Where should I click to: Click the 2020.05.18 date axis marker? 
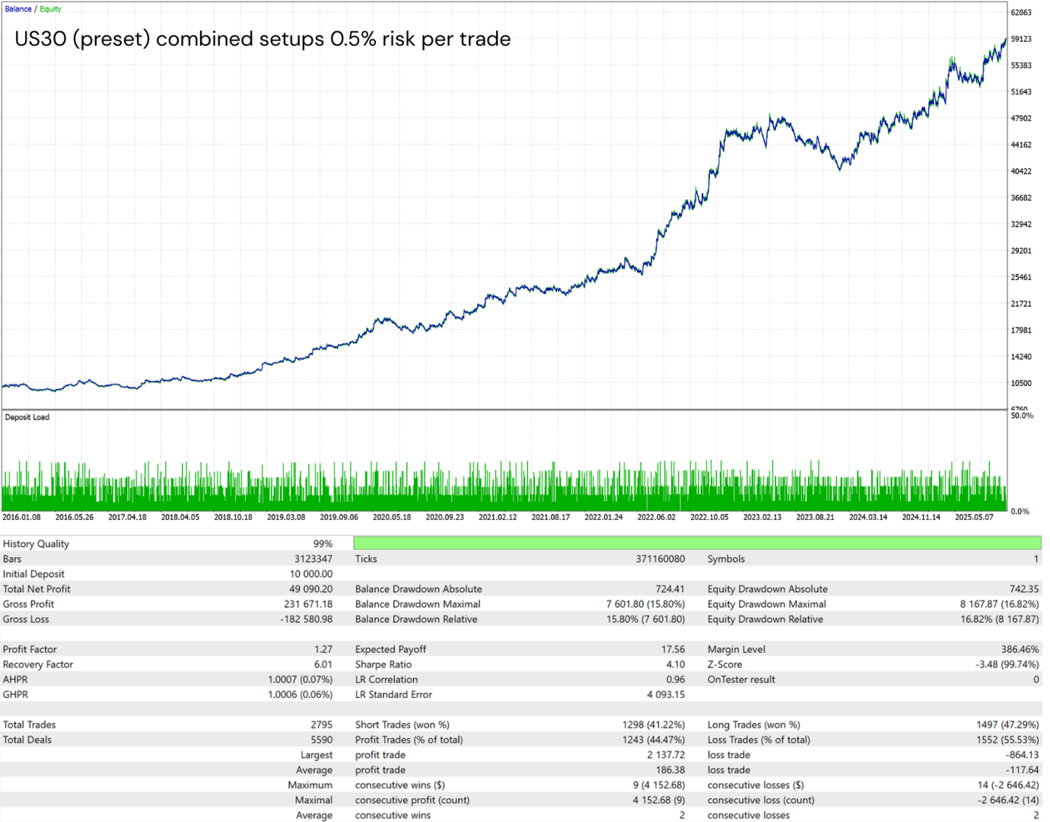tap(392, 517)
